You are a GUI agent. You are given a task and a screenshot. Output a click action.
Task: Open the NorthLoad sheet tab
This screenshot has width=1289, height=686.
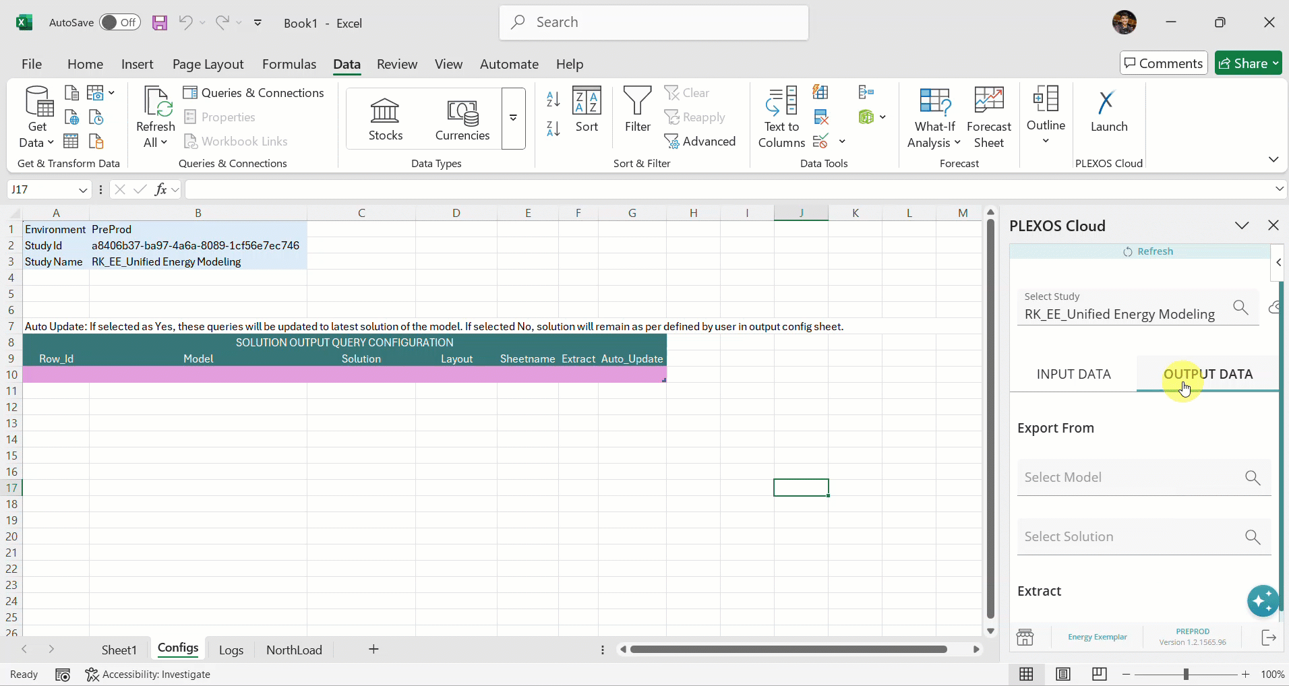294,650
